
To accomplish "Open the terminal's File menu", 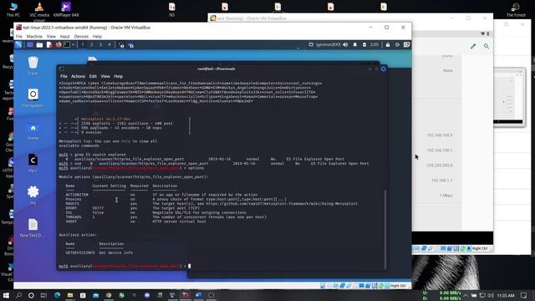I will 64,76.
